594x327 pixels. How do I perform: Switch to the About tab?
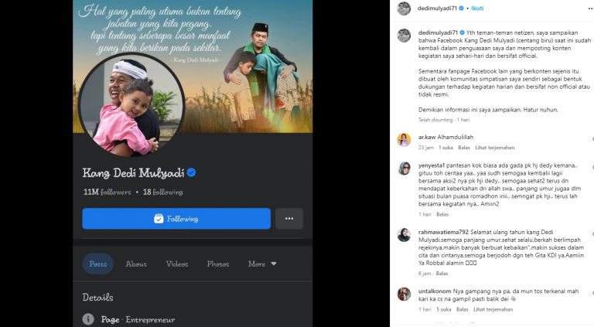coord(136,264)
